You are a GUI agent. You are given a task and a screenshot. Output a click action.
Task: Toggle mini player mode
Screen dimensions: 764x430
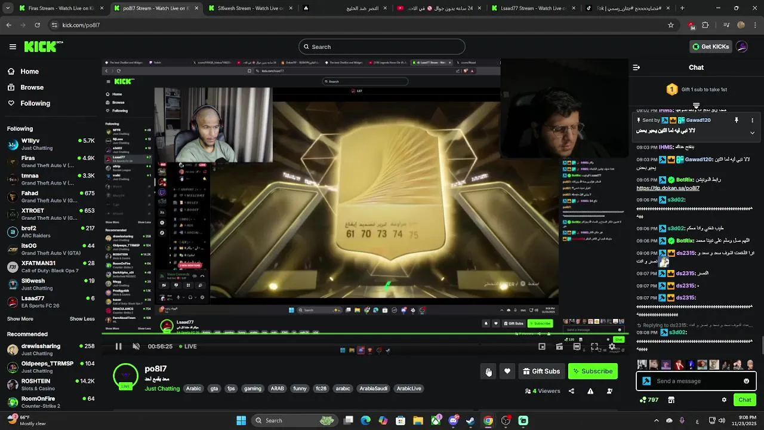[x=542, y=346]
